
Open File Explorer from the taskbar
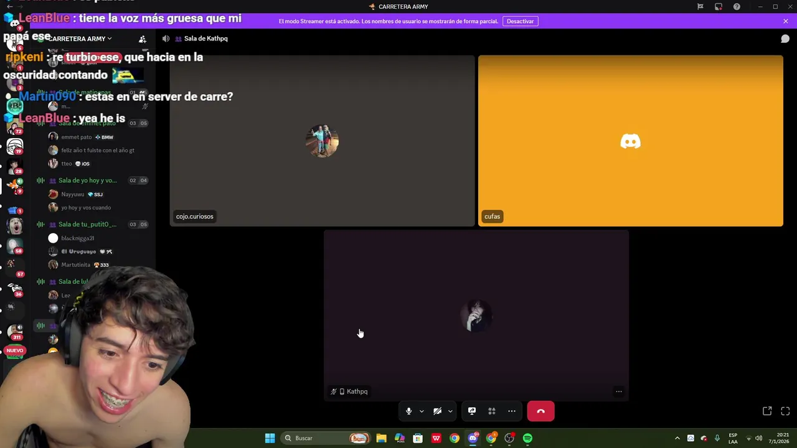[x=381, y=438]
